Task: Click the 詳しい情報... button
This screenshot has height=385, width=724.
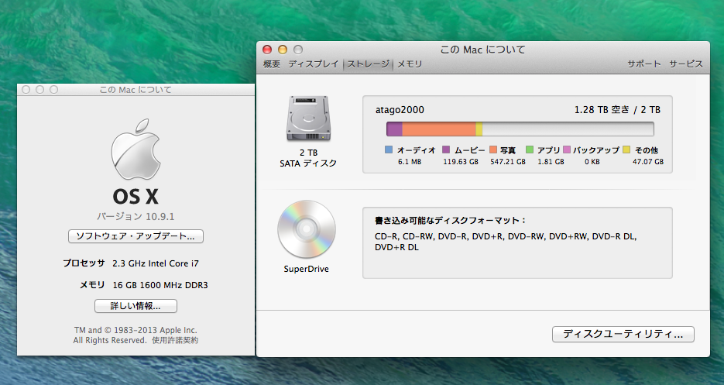Action: [x=136, y=306]
